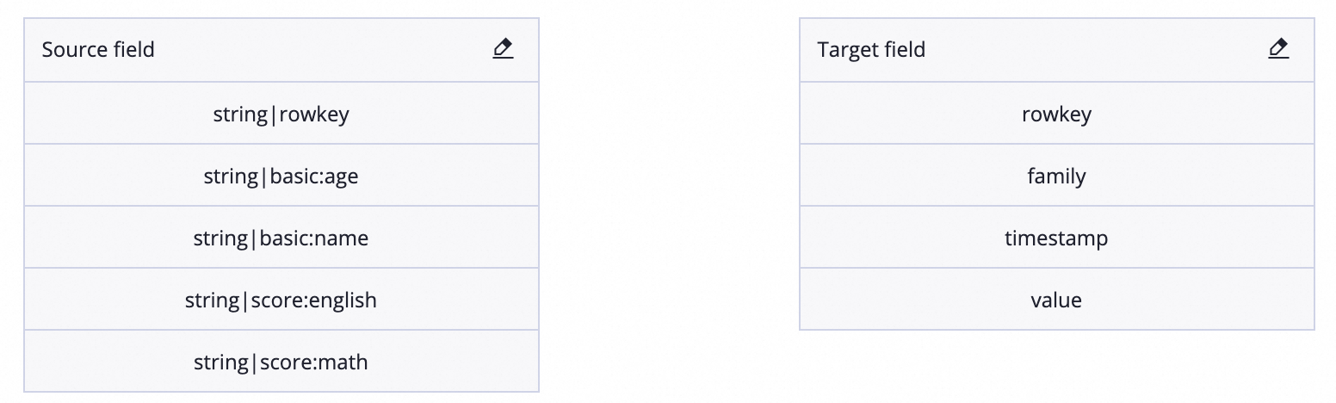This screenshot has height=403, width=1336.
Task: Select the string|rowkey source row
Action: 281,114
